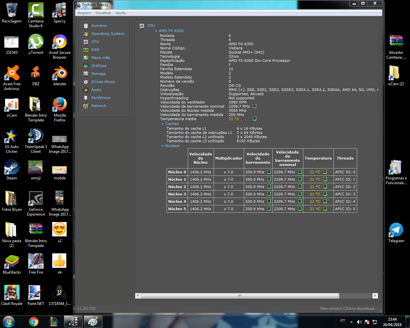Image resolution: width=410 pixels, height=328 pixels.
Task: Open TeamSpeak 3 Client desktop icon
Action: 36,141
